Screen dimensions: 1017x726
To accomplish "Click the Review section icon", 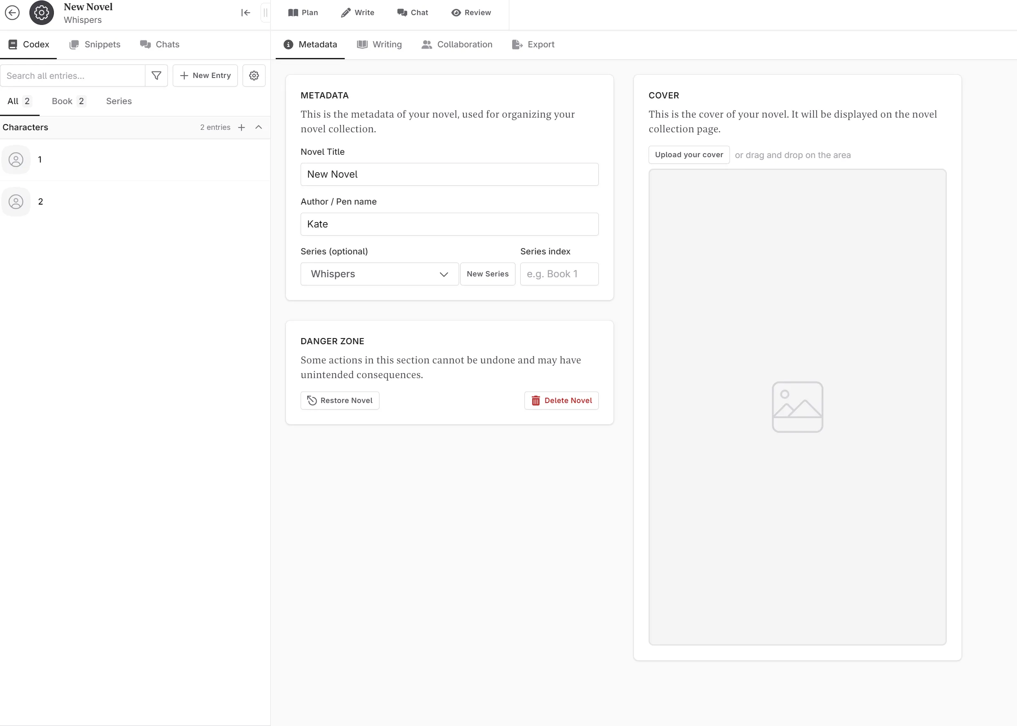I will [456, 13].
